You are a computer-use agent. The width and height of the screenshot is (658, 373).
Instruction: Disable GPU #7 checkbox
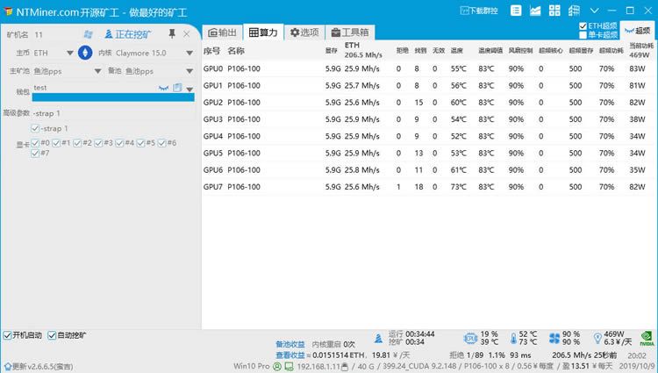(x=35, y=153)
